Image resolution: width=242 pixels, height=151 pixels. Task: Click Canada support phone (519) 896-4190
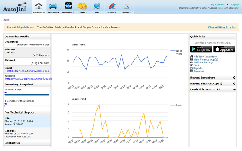click(23, 134)
